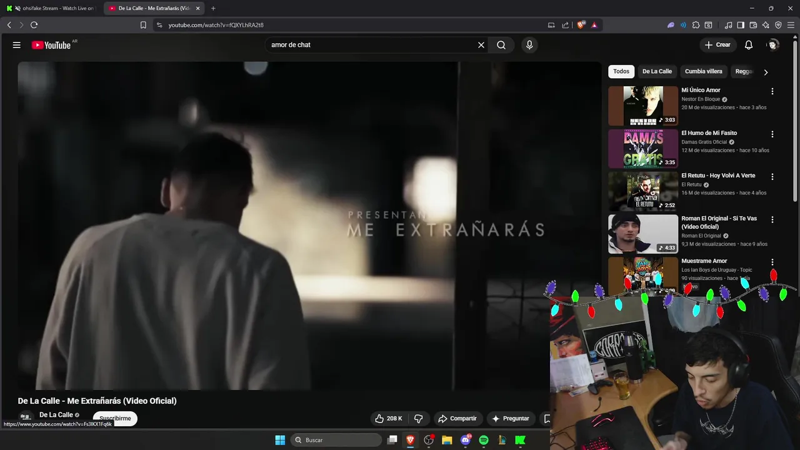Open Discord from the taskbar

[x=466, y=440]
